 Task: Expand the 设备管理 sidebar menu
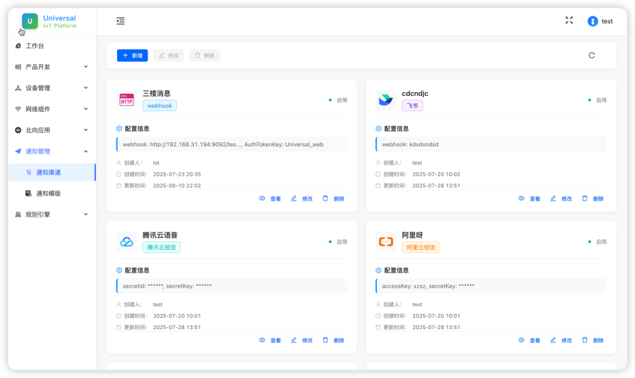[x=51, y=88]
